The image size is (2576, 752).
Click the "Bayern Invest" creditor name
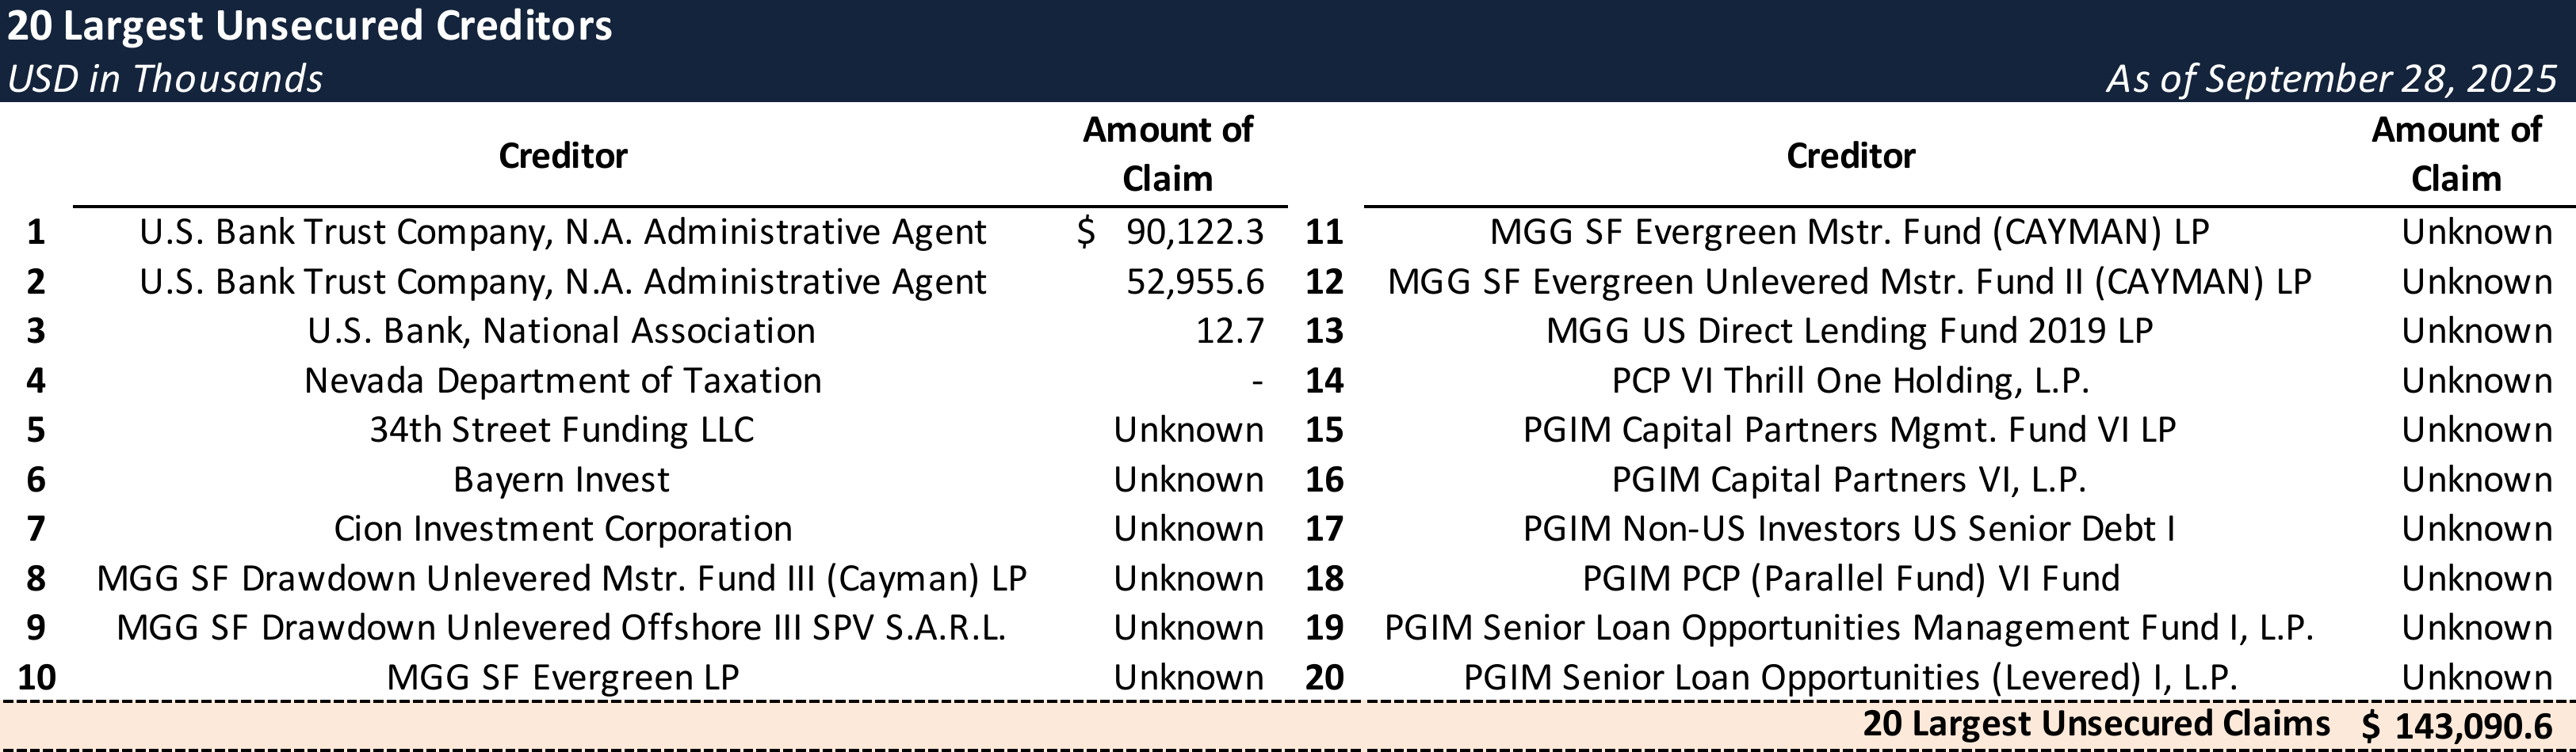(x=561, y=480)
